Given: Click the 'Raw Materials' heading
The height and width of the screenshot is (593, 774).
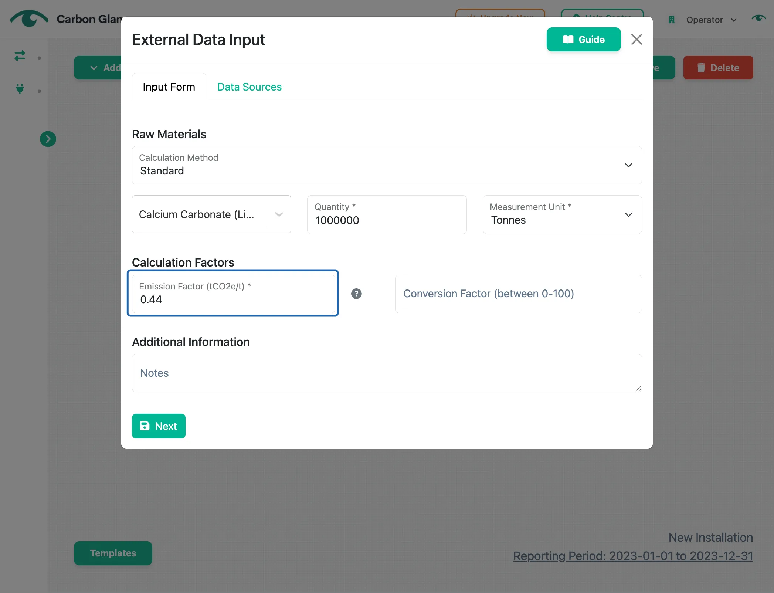Looking at the screenshot, I should tap(169, 134).
